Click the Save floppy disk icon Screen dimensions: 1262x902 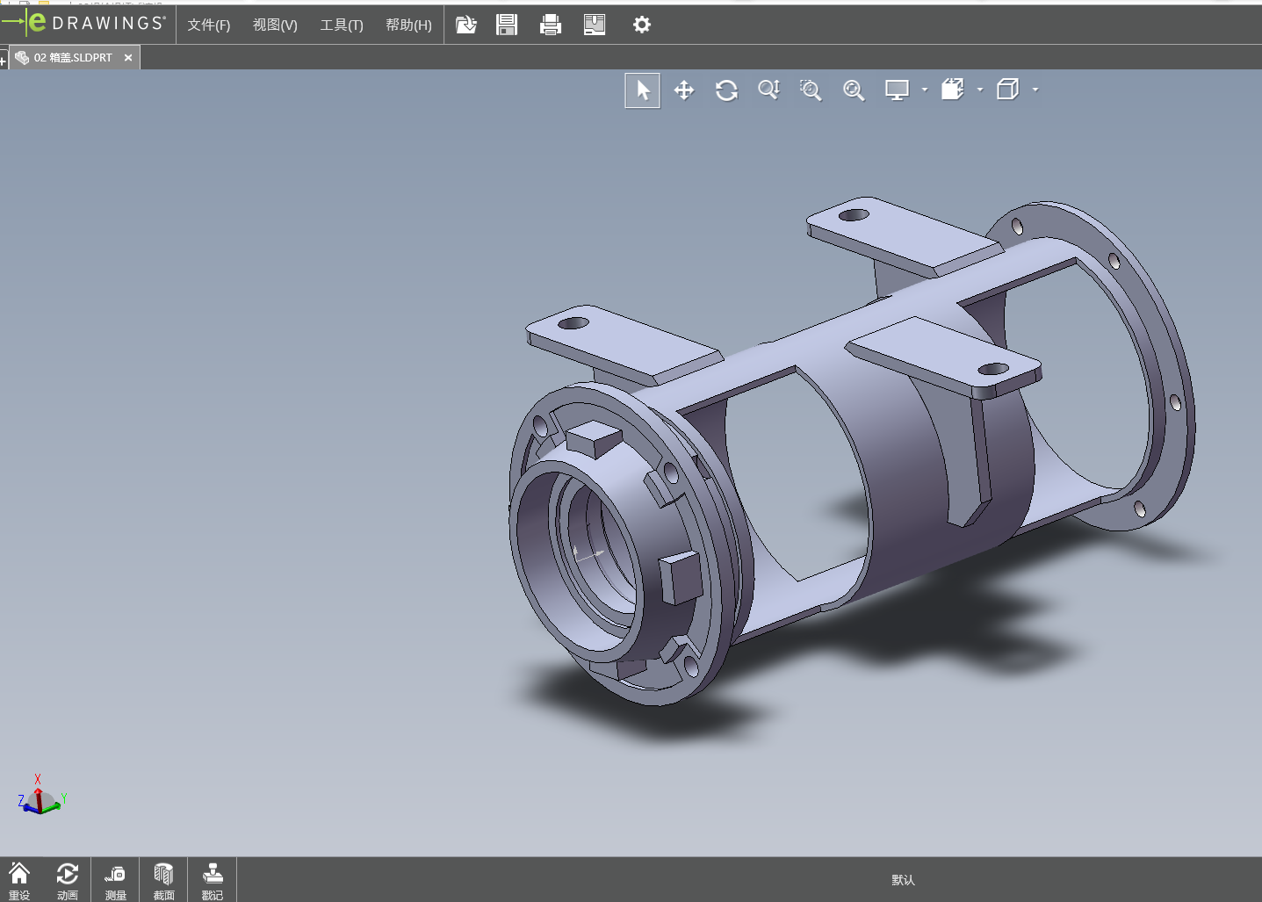point(507,25)
